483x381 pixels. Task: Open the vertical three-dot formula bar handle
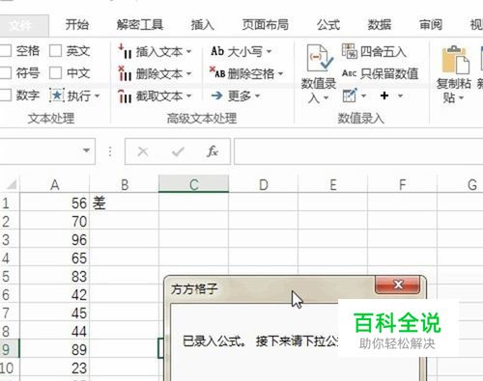click(110, 151)
